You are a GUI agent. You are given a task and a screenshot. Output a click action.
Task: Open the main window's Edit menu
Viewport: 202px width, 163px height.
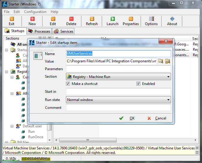[x=17, y=12]
